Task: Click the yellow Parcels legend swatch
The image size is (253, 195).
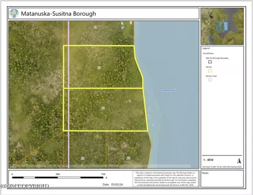Action: click(x=210, y=71)
